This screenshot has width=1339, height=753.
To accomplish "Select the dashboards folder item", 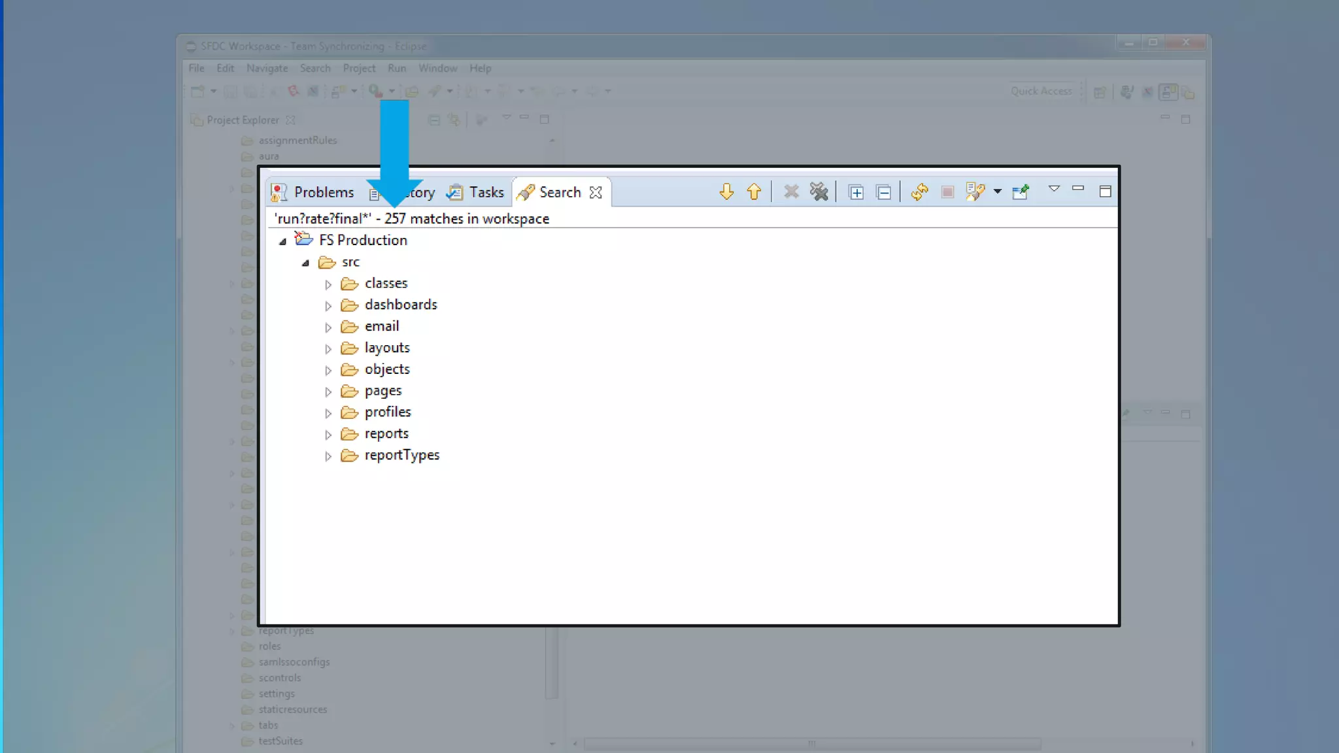I will click(400, 305).
